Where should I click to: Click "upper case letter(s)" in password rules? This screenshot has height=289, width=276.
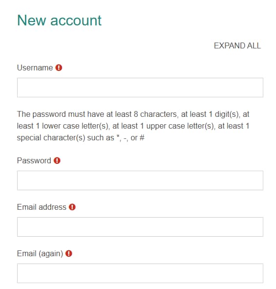coord(180,126)
